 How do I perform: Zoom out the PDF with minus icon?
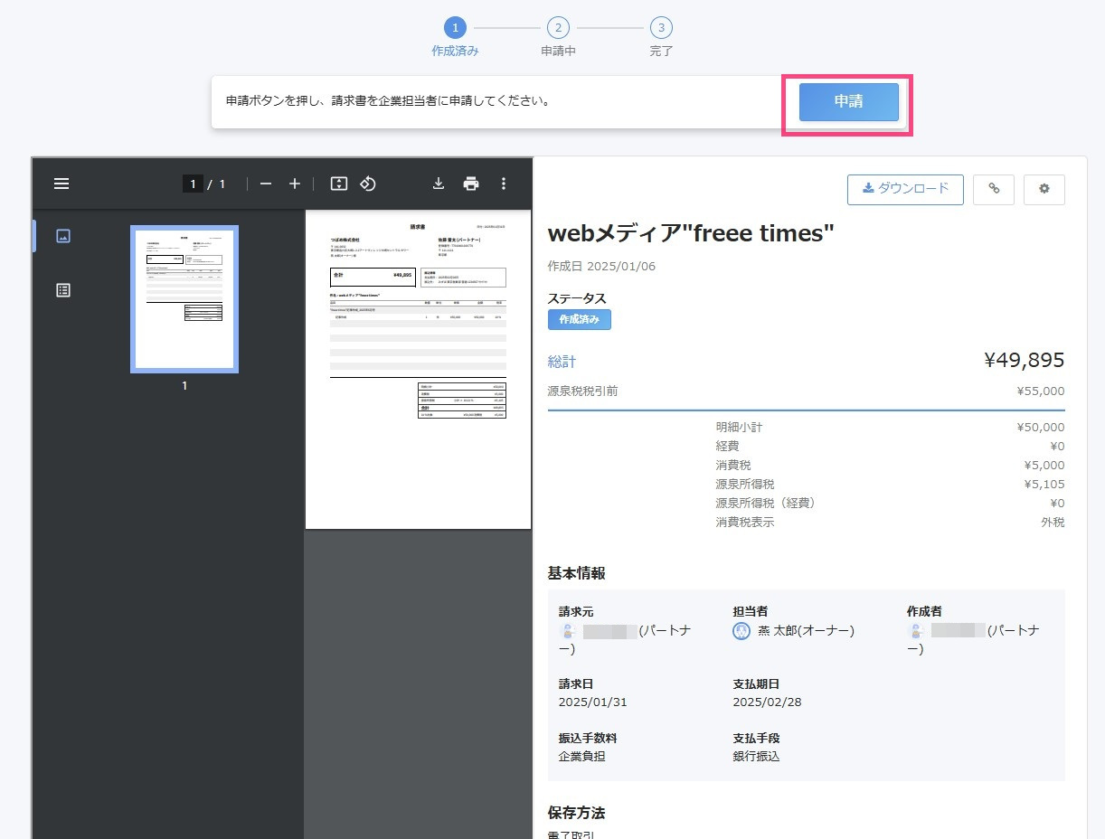point(266,184)
